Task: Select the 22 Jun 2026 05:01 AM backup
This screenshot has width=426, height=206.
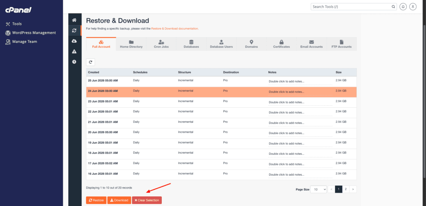Action: point(221,113)
